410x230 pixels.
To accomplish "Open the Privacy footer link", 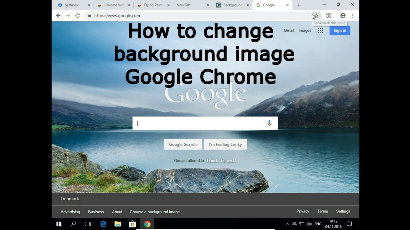I will coord(303,211).
